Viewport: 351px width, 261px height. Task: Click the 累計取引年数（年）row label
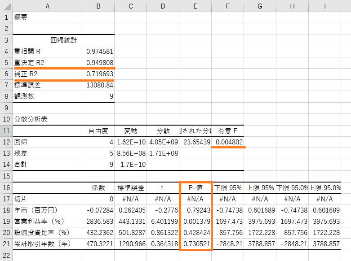(x=43, y=244)
